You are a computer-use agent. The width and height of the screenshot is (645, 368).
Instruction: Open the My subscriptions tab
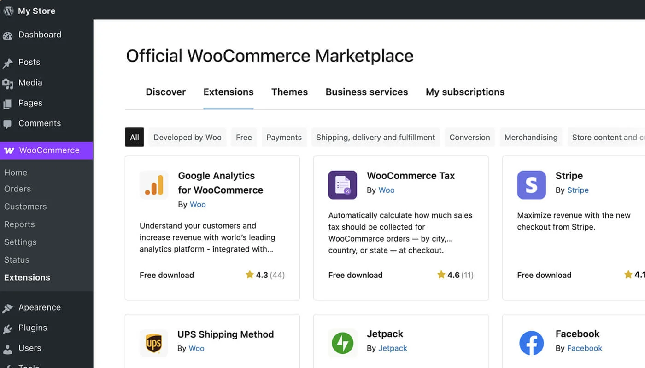coord(465,92)
